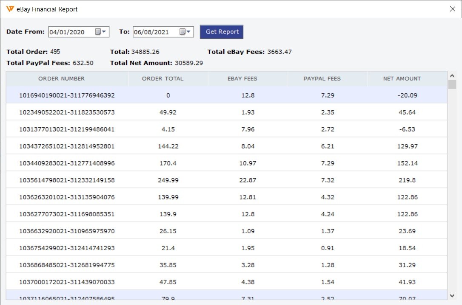Click order total 139.9

[x=168, y=214]
